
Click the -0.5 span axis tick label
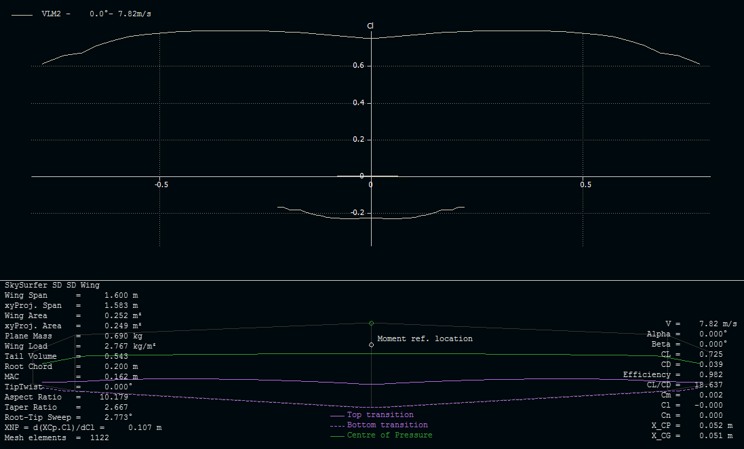point(159,184)
